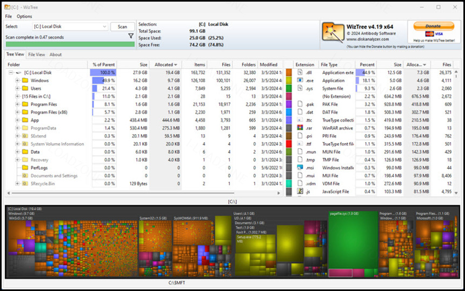Select the Recovery folder row
The image size is (465, 291).
[x=144, y=160]
